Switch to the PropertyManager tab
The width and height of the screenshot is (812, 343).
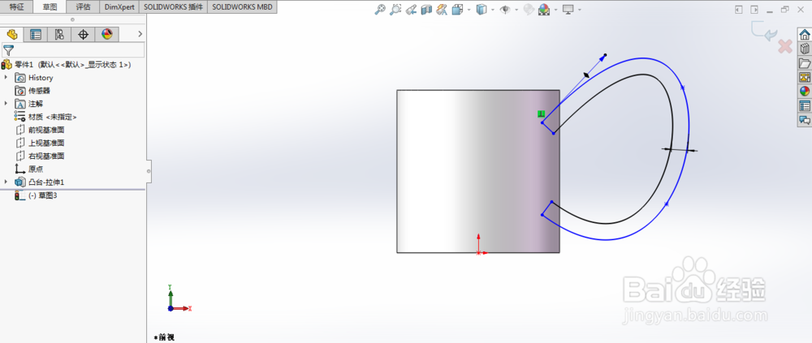(x=36, y=35)
